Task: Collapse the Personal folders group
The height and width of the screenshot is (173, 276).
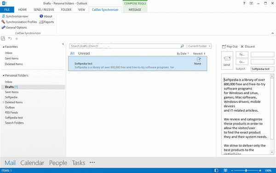Action: click(3, 75)
